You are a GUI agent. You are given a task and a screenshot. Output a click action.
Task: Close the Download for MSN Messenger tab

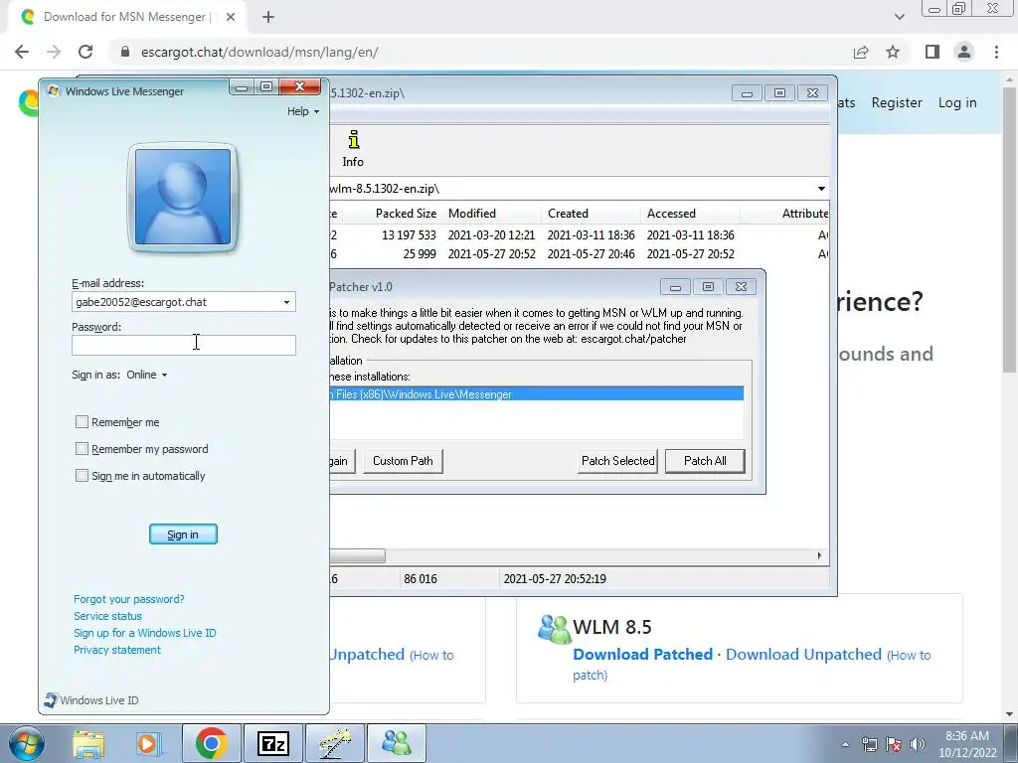click(231, 17)
